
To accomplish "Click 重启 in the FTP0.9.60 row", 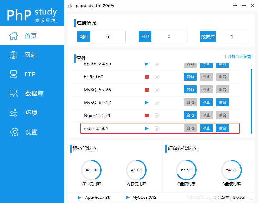I will (223, 77).
